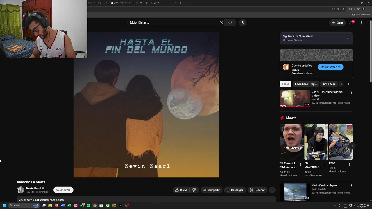This screenshot has height=209, width=372.
Task: Open options for the R1M short
Action: 349,165
